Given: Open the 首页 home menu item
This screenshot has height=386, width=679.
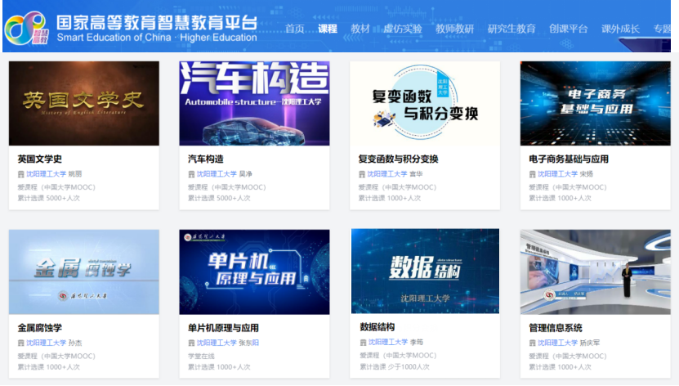Looking at the screenshot, I should [294, 29].
